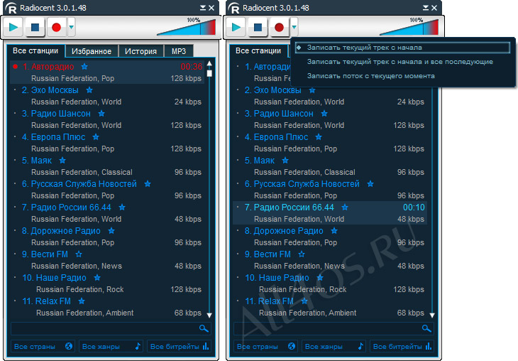
Task: Select 1. Авторадио station in left window
Action: tap(107, 72)
